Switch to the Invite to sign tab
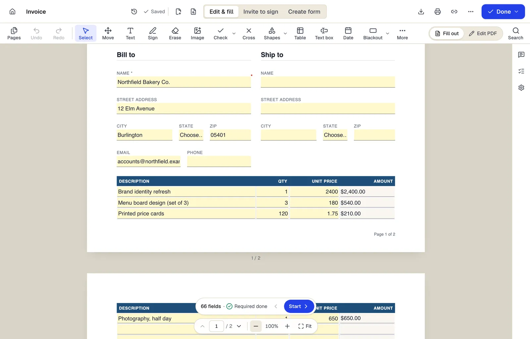530x339 pixels. tap(261, 12)
